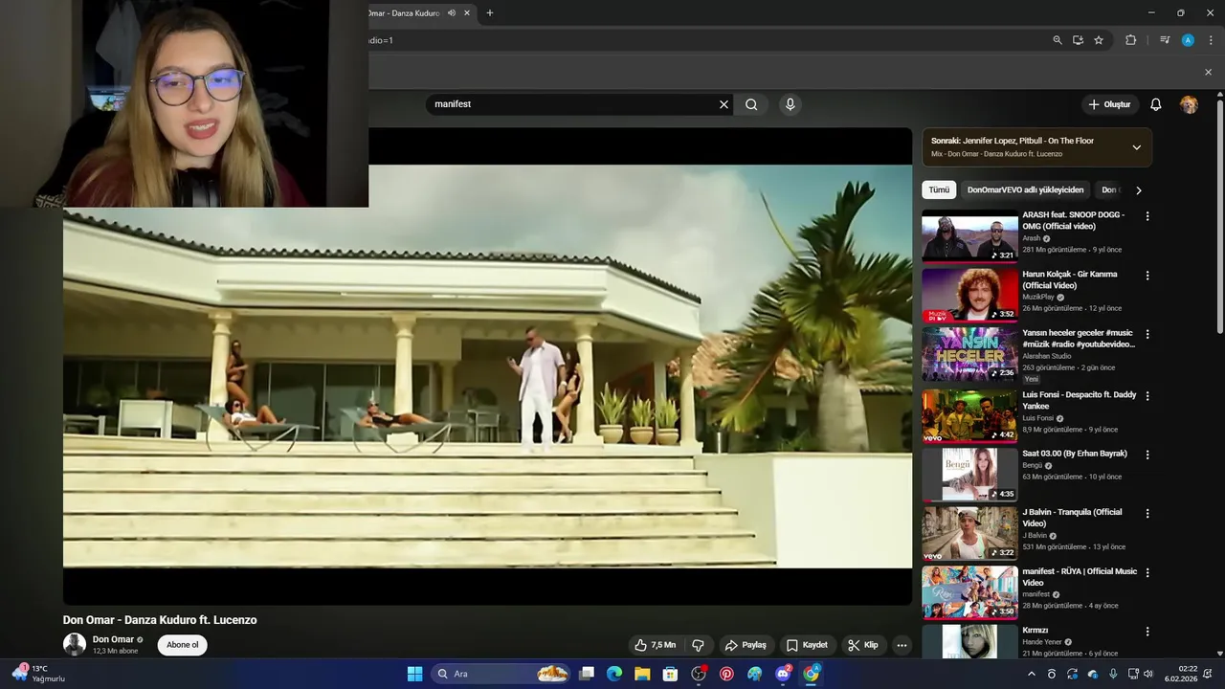Image resolution: width=1225 pixels, height=689 pixels.
Task: Open Windows Start menu
Action: pyautogui.click(x=414, y=674)
